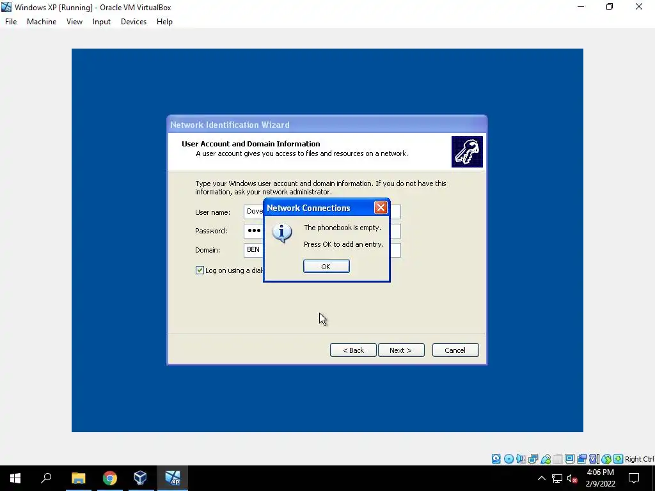This screenshot has height=491, width=655.
Task: Click 'Press OK to add an entry.' text
Action: 343,244
